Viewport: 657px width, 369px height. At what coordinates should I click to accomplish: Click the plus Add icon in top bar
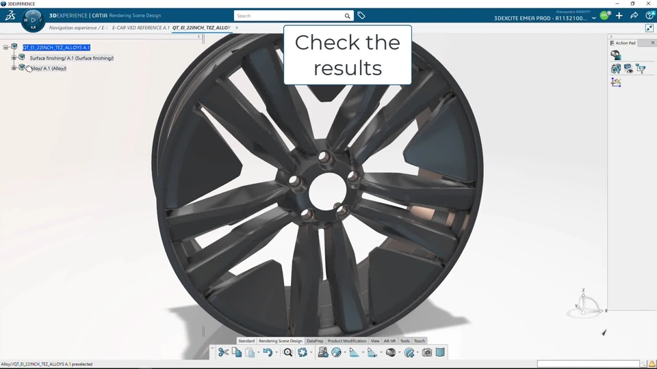(x=619, y=16)
